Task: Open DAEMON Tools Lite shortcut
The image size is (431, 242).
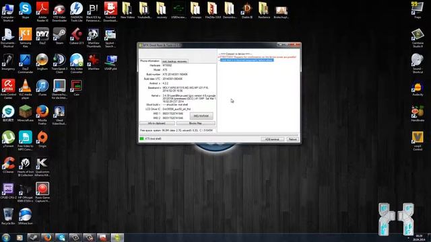Action: (76, 12)
